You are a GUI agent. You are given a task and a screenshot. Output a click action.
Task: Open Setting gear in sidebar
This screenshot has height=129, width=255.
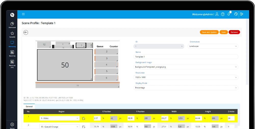tap(12, 125)
